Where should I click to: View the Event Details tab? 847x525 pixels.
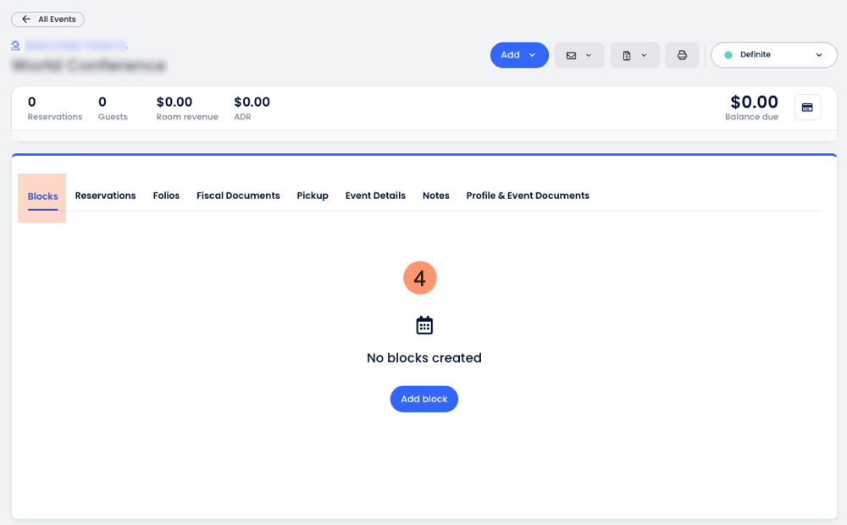coord(375,196)
